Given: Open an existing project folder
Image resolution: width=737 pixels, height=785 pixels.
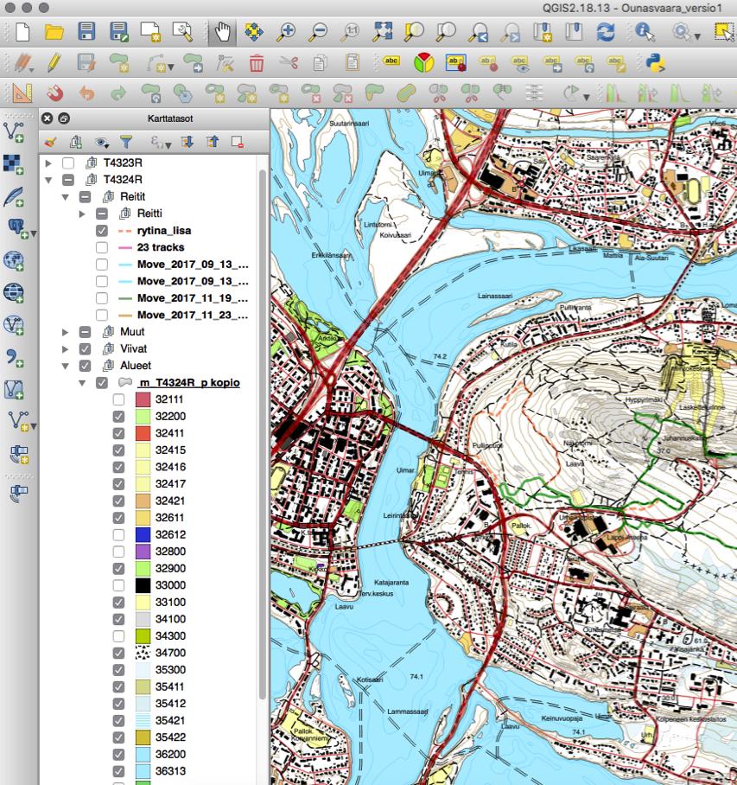Looking at the screenshot, I should click(x=54, y=32).
